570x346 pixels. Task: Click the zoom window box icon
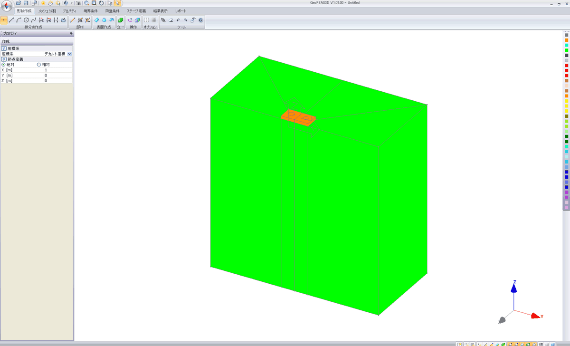(94, 3)
